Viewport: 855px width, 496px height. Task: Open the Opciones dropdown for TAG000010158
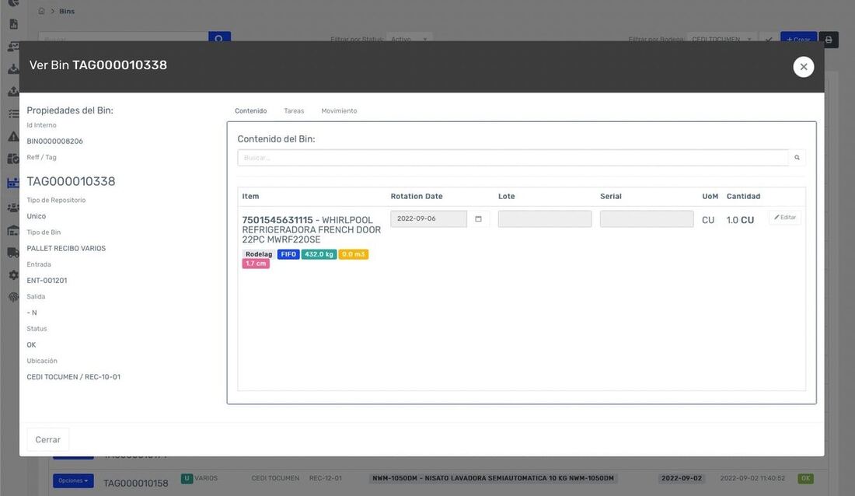73,480
